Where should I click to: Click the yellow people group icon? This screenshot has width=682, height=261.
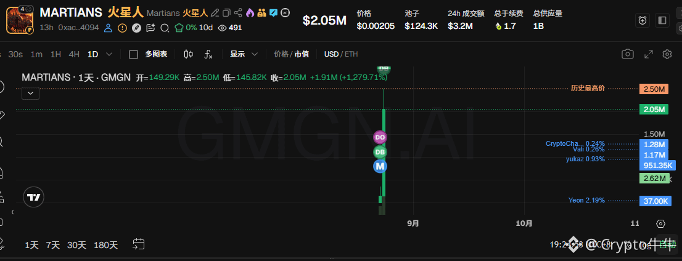pos(261,12)
